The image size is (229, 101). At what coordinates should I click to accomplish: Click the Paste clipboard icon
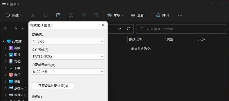58,15
